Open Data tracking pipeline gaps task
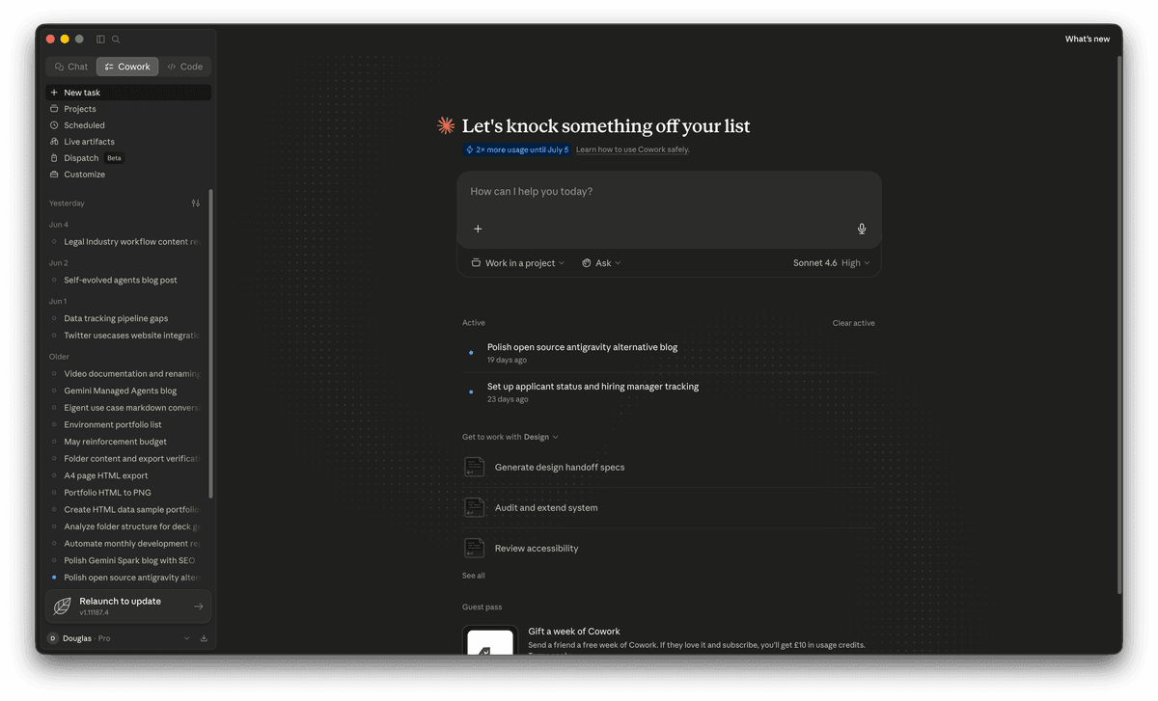Image resolution: width=1158 pixels, height=701 pixels. pyautogui.click(x=126, y=318)
